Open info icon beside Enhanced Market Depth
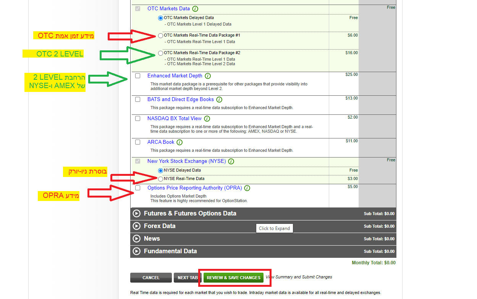477x299 pixels. point(208,76)
